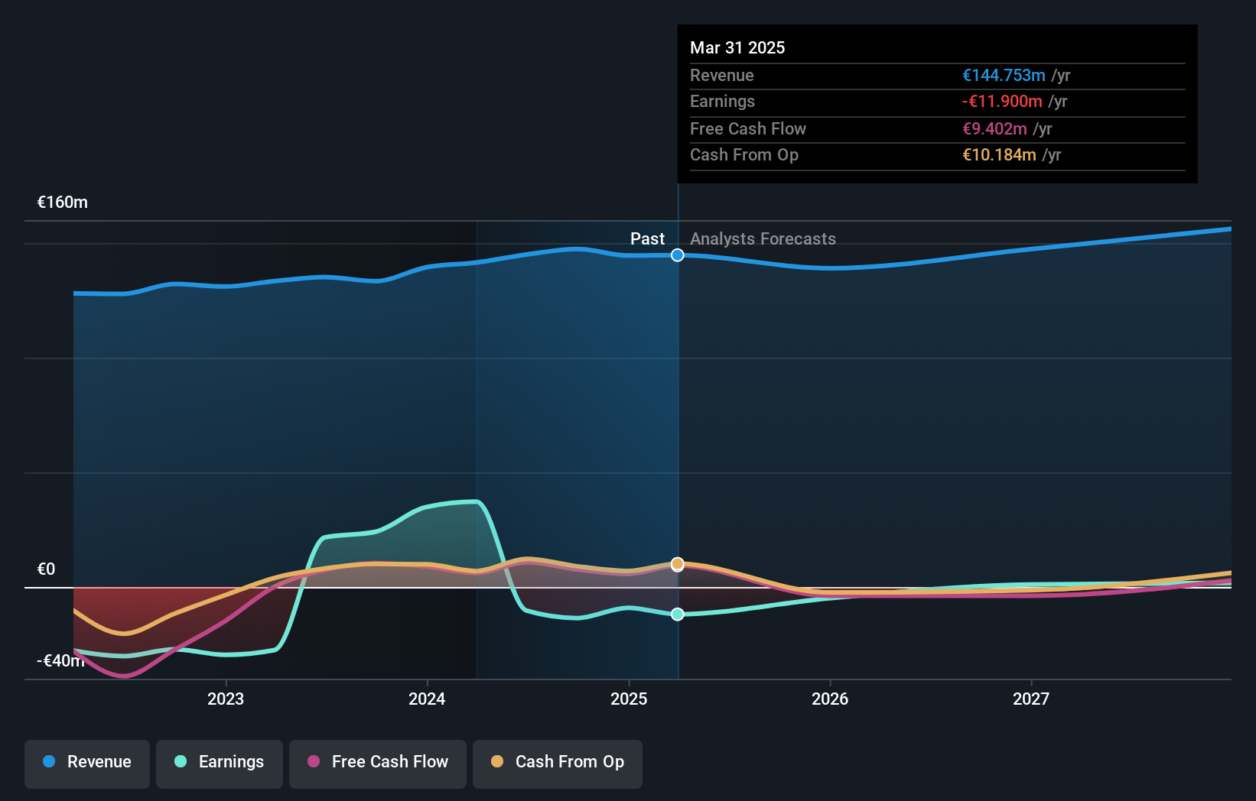This screenshot has width=1256, height=801.
Task: Click the €9.402m free cash flow value
Action: coord(994,129)
